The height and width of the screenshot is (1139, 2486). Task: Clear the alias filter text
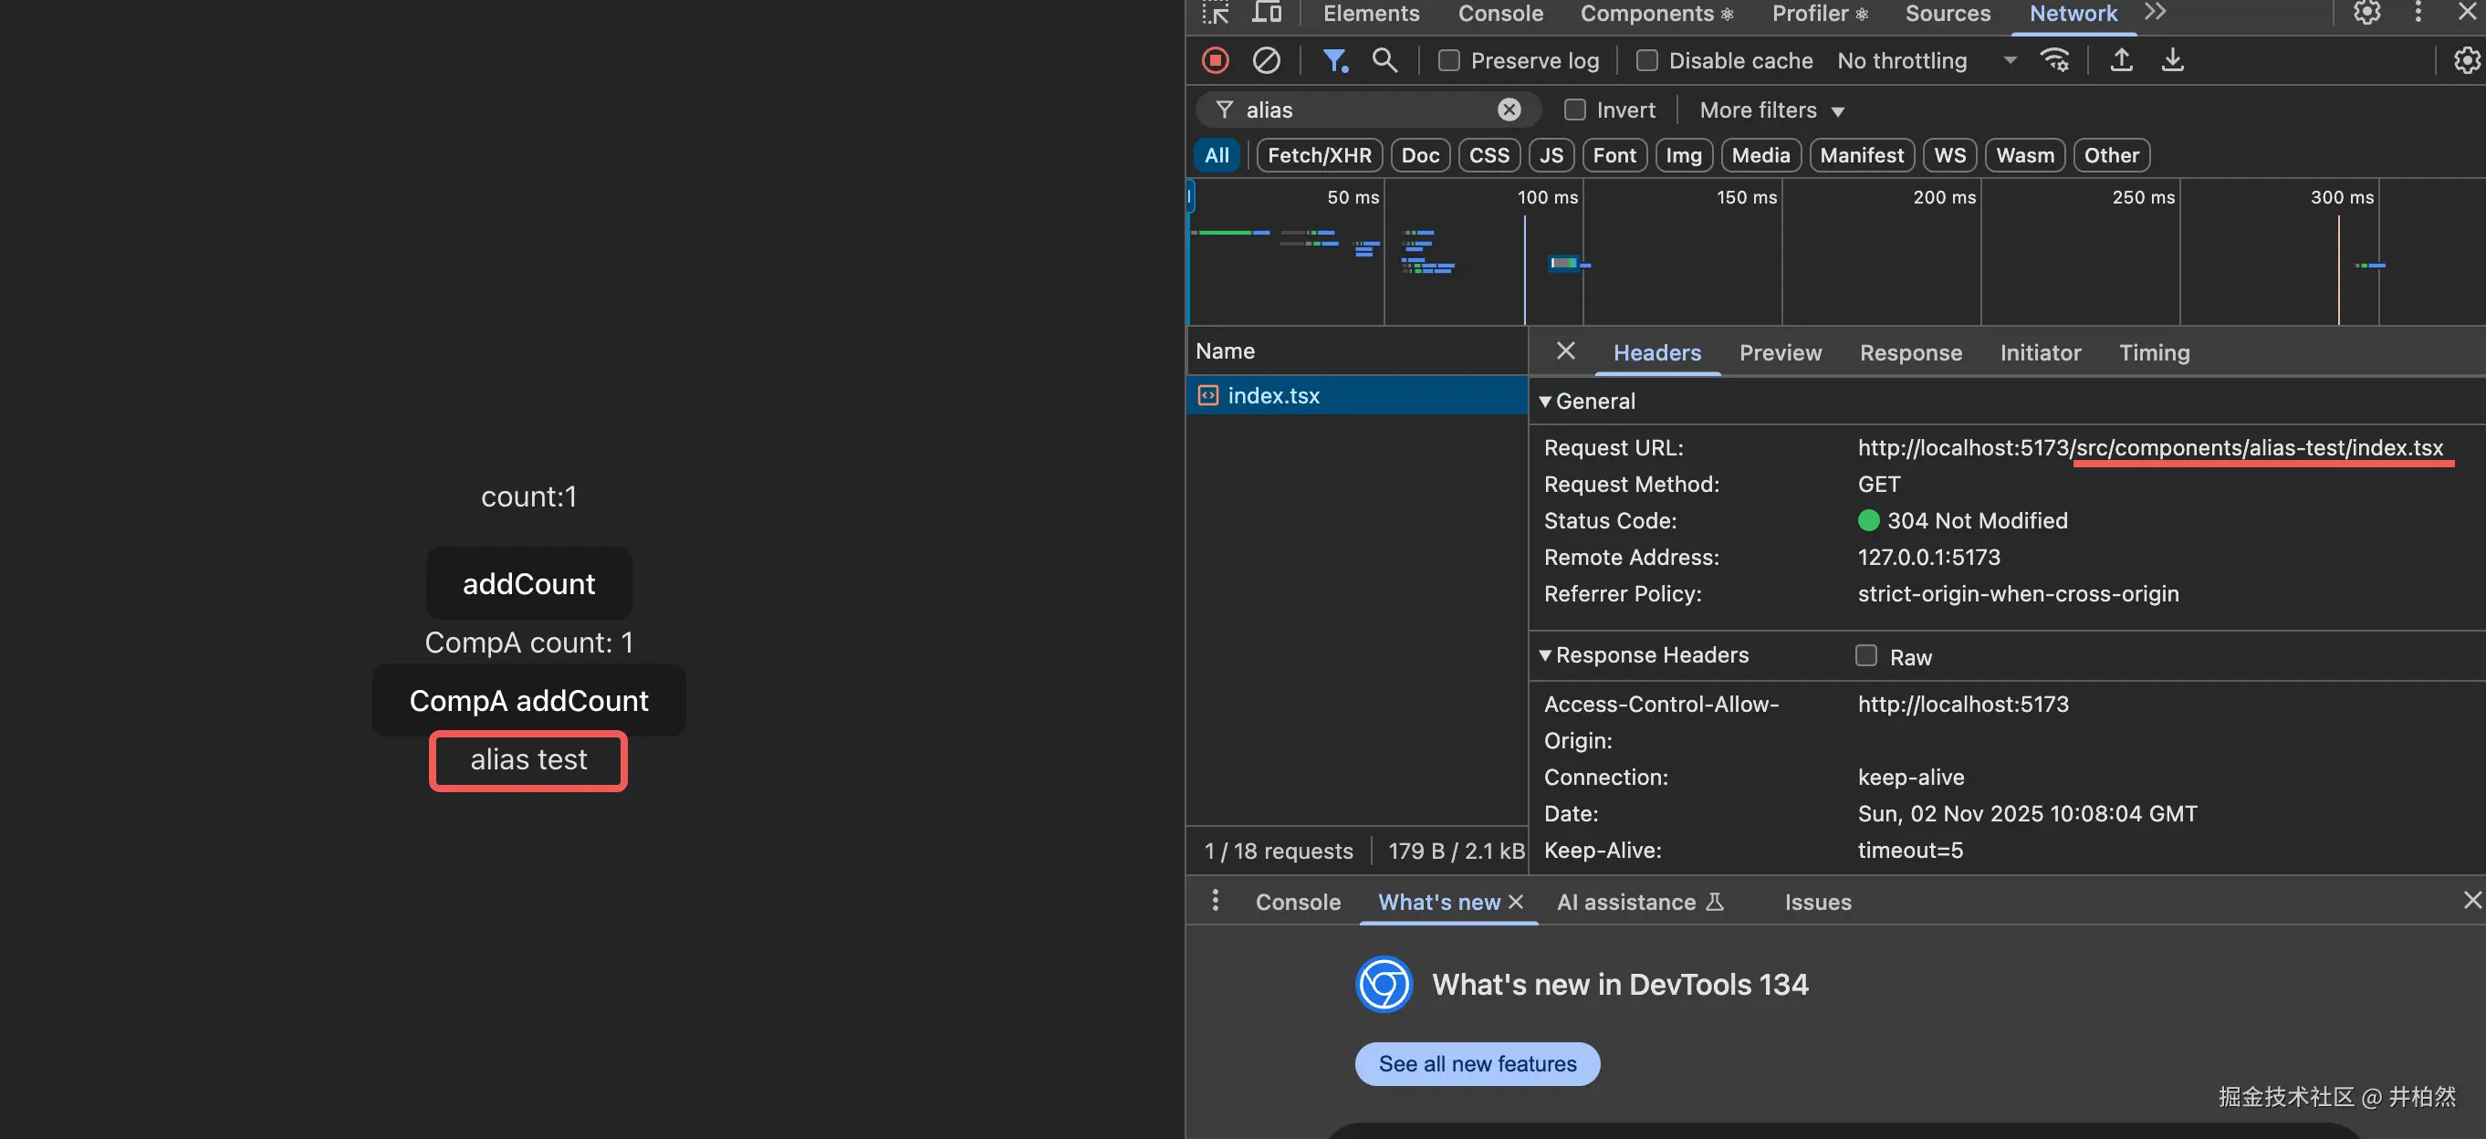pos(1509,110)
